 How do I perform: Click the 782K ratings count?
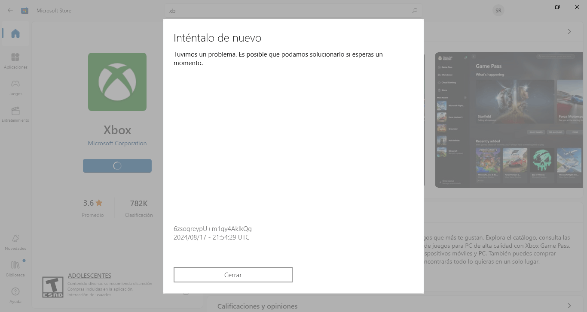pos(139,203)
